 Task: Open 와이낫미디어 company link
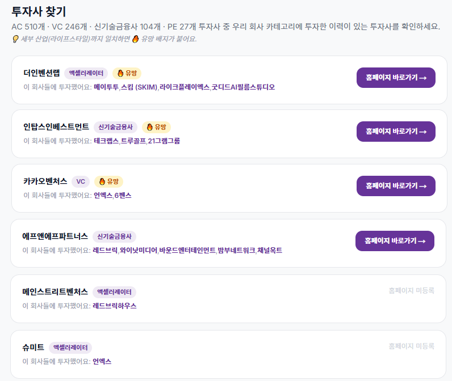coord(139,251)
